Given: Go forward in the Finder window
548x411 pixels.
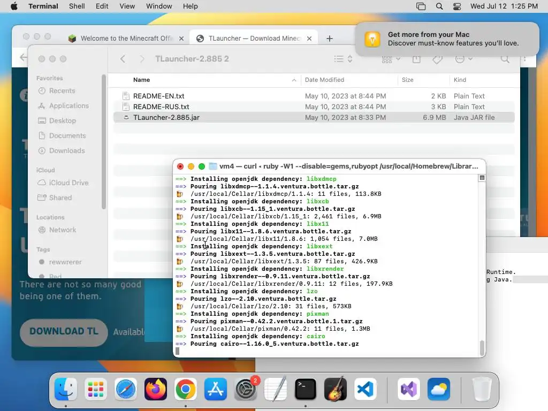Looking at the screenshot, I should (x=141, y=59).
